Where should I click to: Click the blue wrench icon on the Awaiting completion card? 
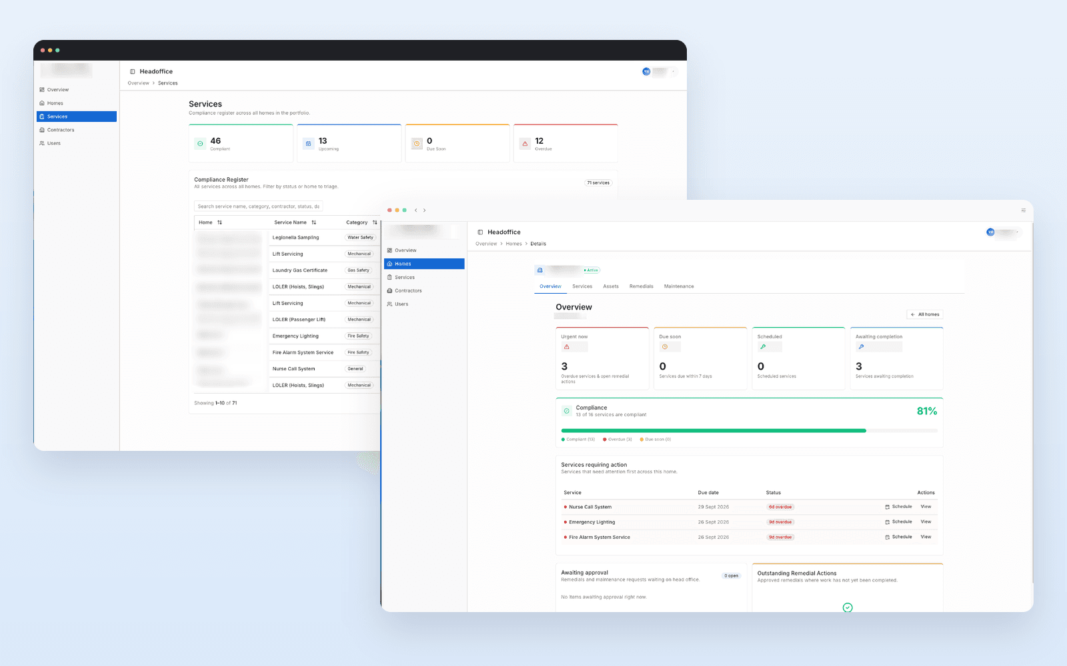tap(861, 347)
